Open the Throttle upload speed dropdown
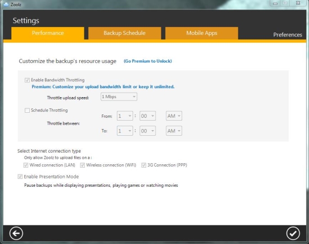This screenshot has width=309, height=244. point(119,96)
